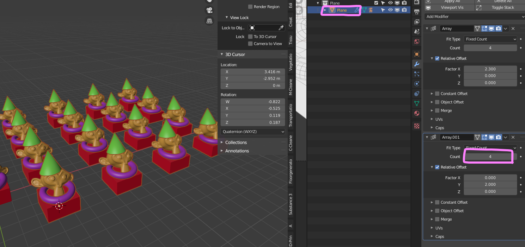Switch perspective/orthographic with the grid icon
Viewport: 525px width, 247px height.
209,21
